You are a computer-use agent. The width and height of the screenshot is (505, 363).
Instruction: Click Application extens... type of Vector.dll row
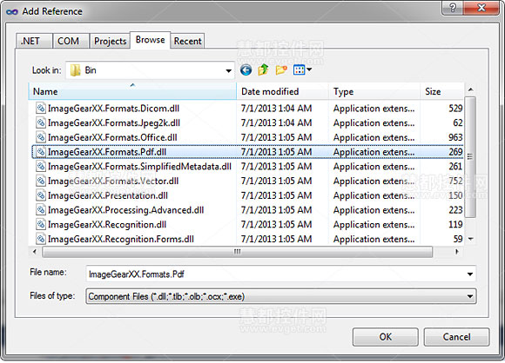(374, 181)
